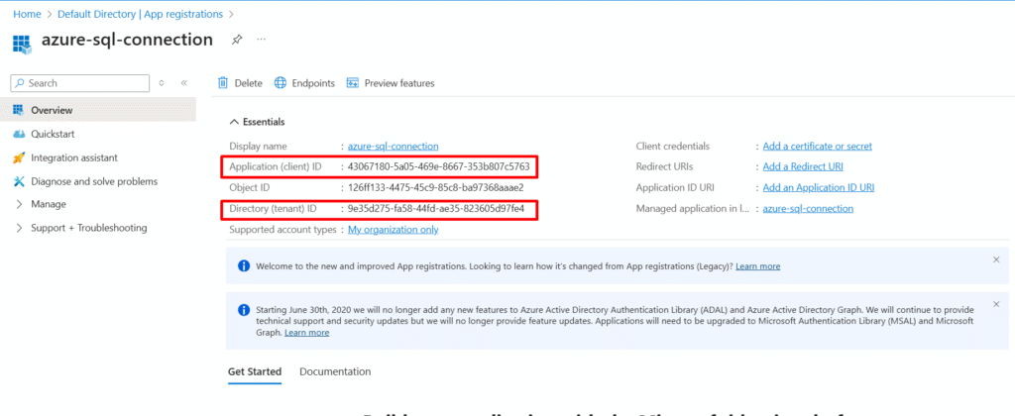Click the Application (client) ID value
Viewport: 1015px width, 416px height.
pyautogui.click(x=439, y=167)
